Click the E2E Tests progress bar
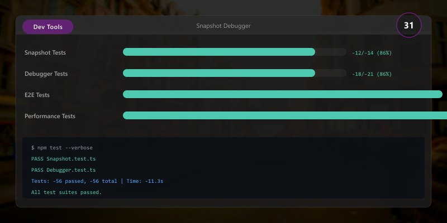The image size is (447, 223). [283, 94]
